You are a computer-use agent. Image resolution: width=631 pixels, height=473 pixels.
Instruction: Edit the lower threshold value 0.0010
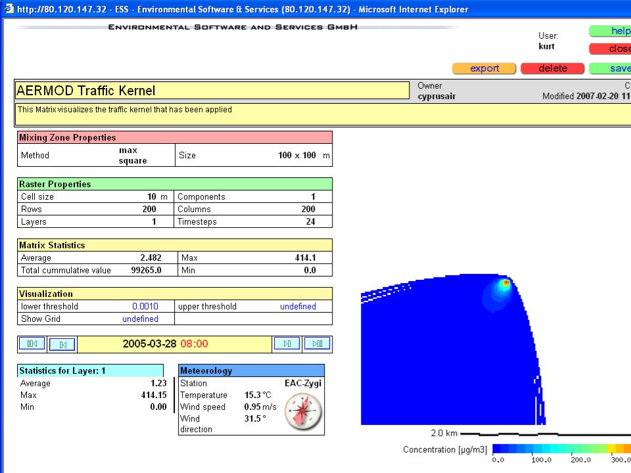tap(145, 307)
